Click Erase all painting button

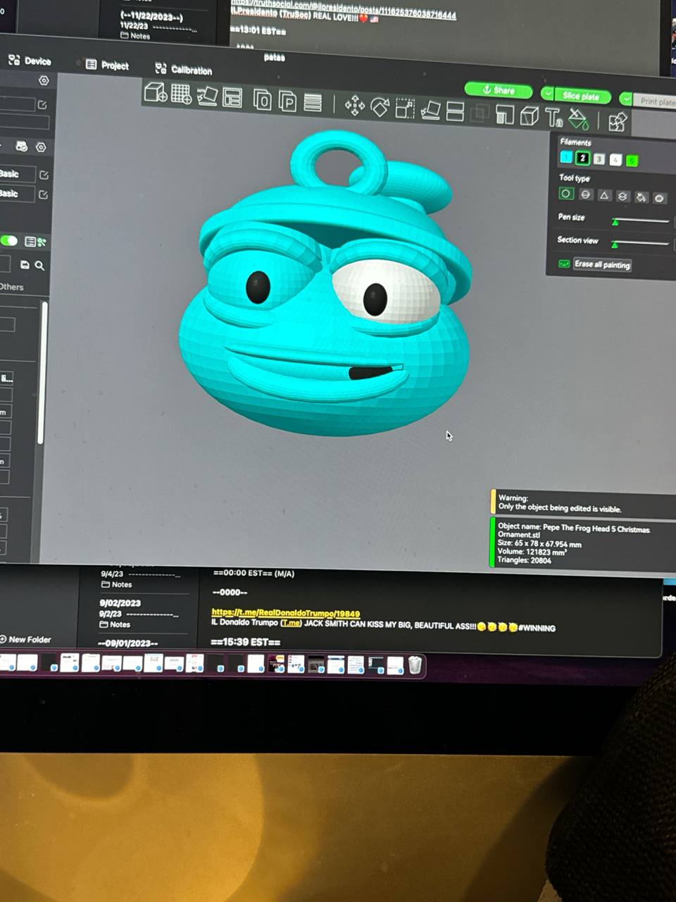coord(602,265)
